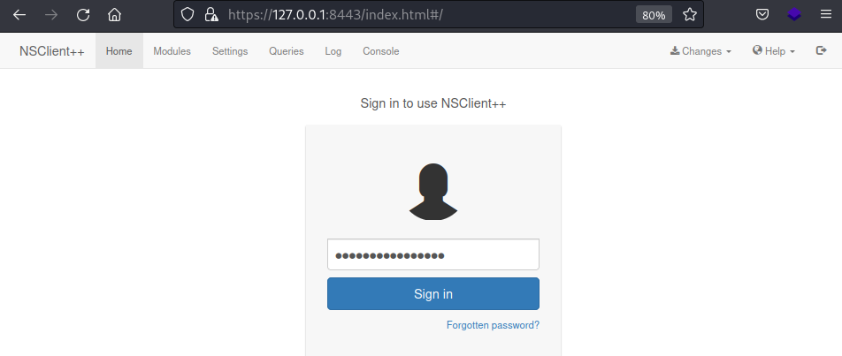842x356 pixels.
Task: Click the NSClient++ logout icon
Action: (821, 50)
